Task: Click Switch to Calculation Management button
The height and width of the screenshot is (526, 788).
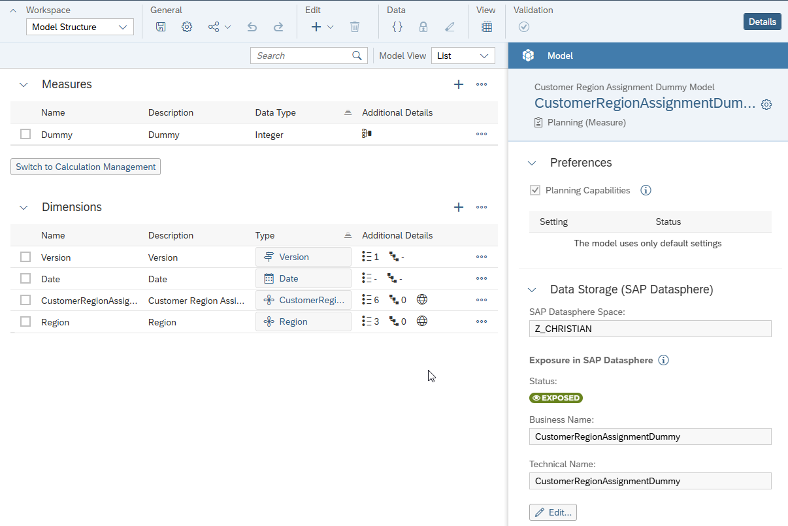Action: [x=86, y=167]
